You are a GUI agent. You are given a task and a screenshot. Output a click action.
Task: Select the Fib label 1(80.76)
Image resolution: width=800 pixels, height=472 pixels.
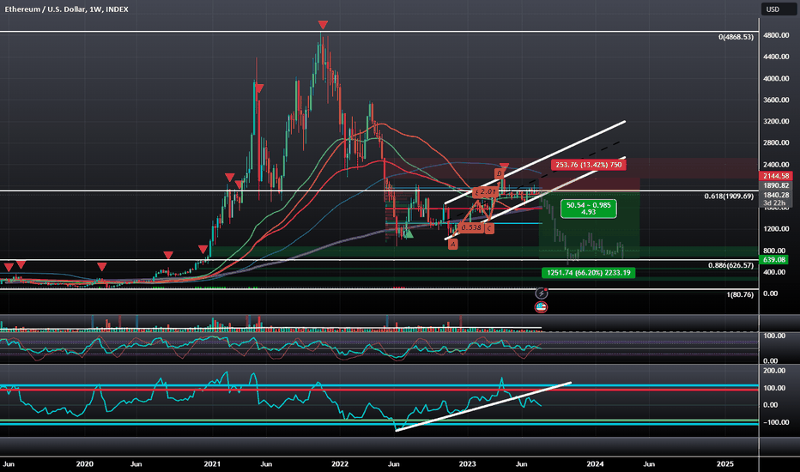(x=740, y=294)
